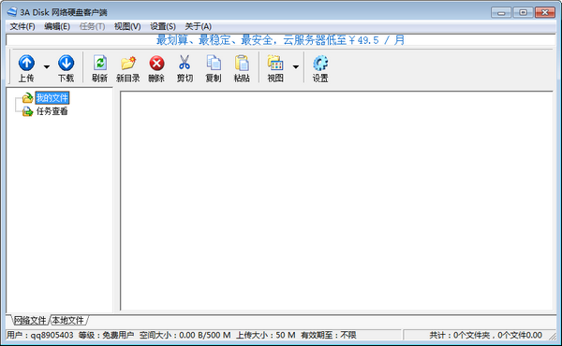Click the 上传大小：50 M status text
The height and width of the screenshot is (346, 562).
(266, 336)
